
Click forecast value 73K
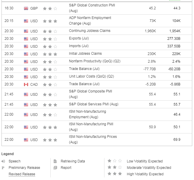click(153, 21)
